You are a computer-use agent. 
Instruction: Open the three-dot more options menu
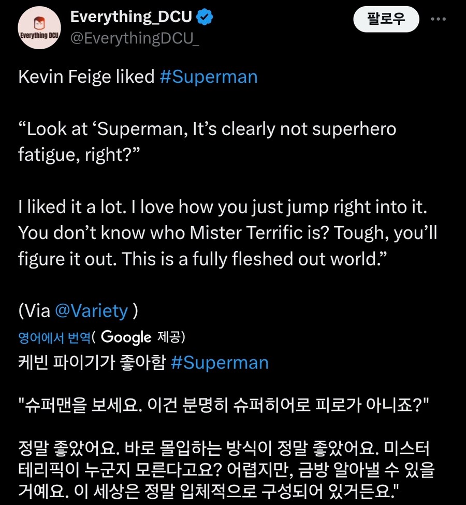coord(438,20)
